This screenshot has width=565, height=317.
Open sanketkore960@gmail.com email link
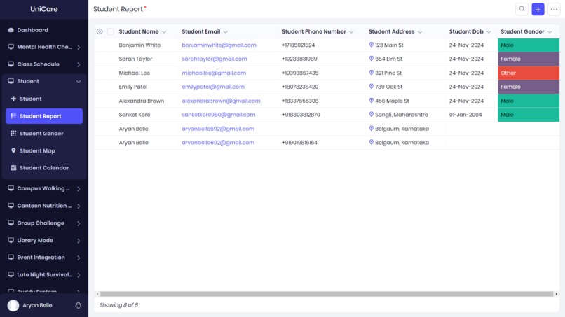pos(219,115)
